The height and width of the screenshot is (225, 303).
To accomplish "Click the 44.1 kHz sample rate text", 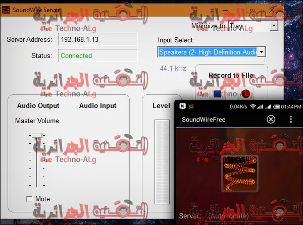I will click(173, 68).
